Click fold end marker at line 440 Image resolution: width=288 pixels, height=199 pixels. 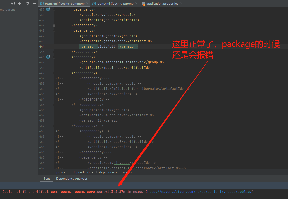tap(54, 25)
